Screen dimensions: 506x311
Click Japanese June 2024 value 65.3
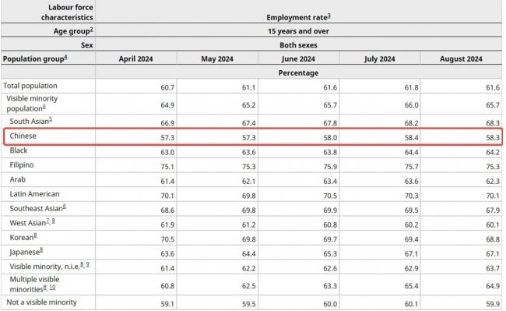point(330,254)
